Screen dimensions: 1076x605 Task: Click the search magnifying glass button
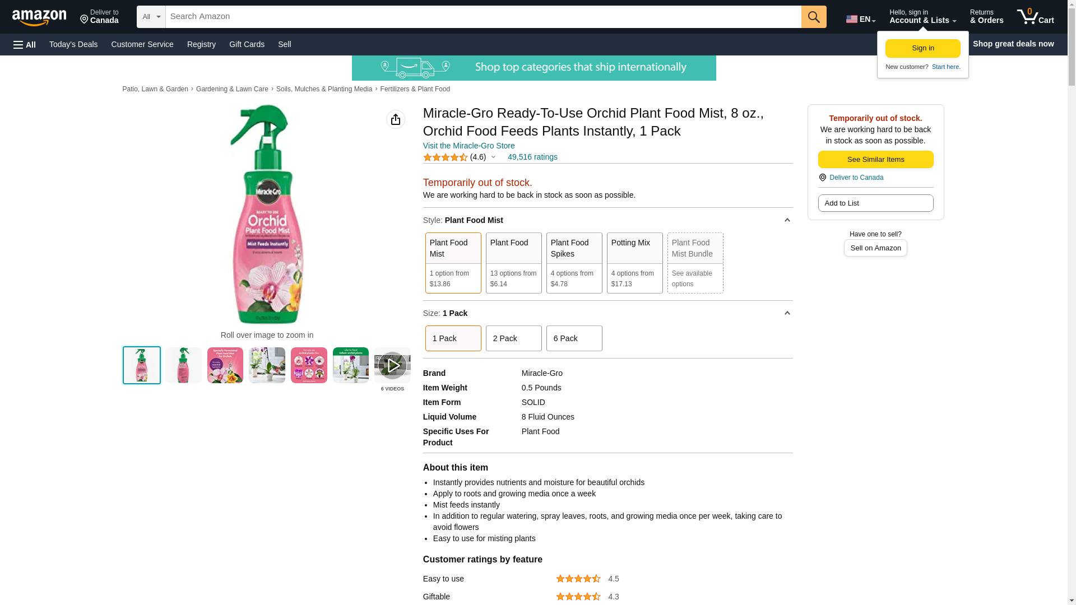click(x=813, y=17)
